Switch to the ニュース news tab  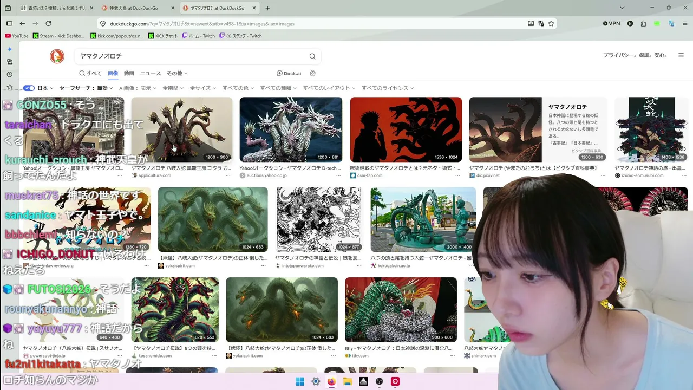[151, 73]
